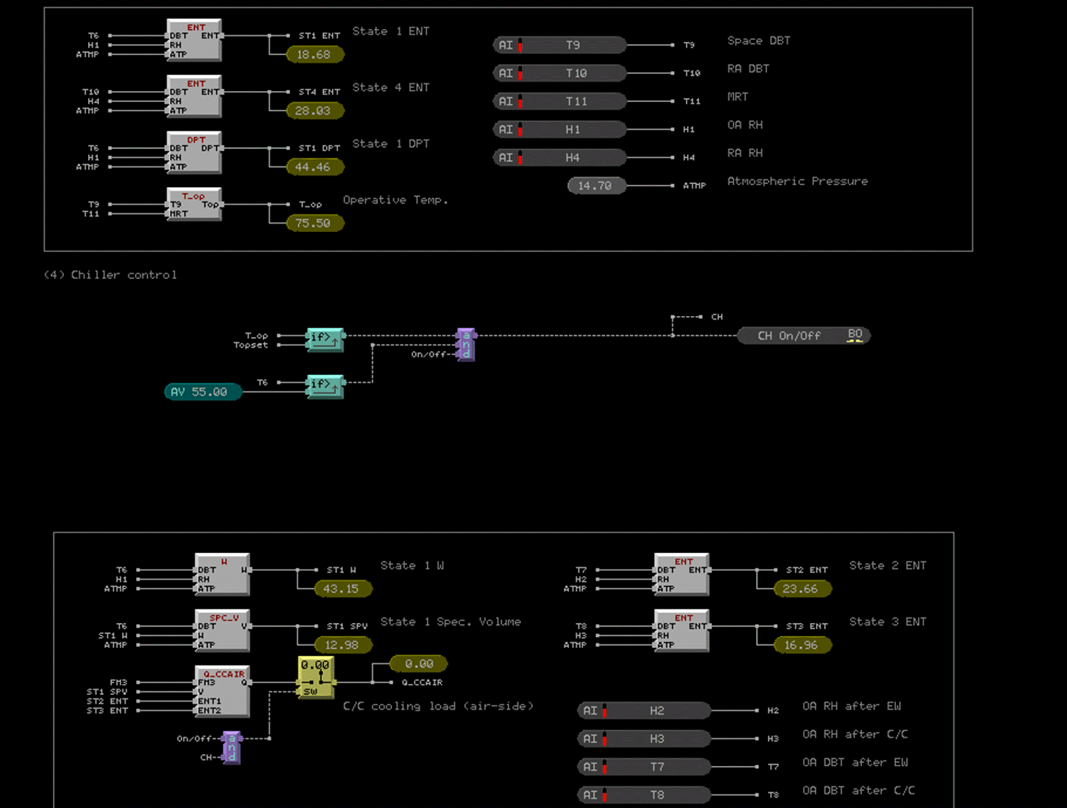The width and height of the screenshot is (1067, 808).
Task: Click the T_op versus Topset comparator block
Action: coord(325,340)
